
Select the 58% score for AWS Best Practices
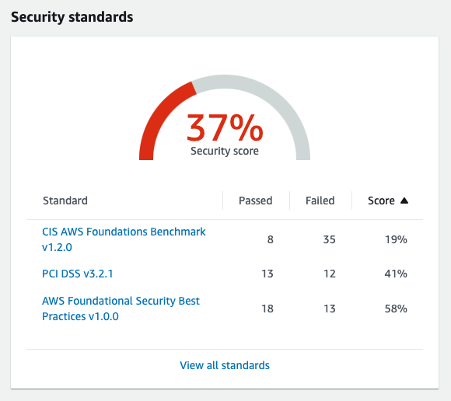click(396, 309)
